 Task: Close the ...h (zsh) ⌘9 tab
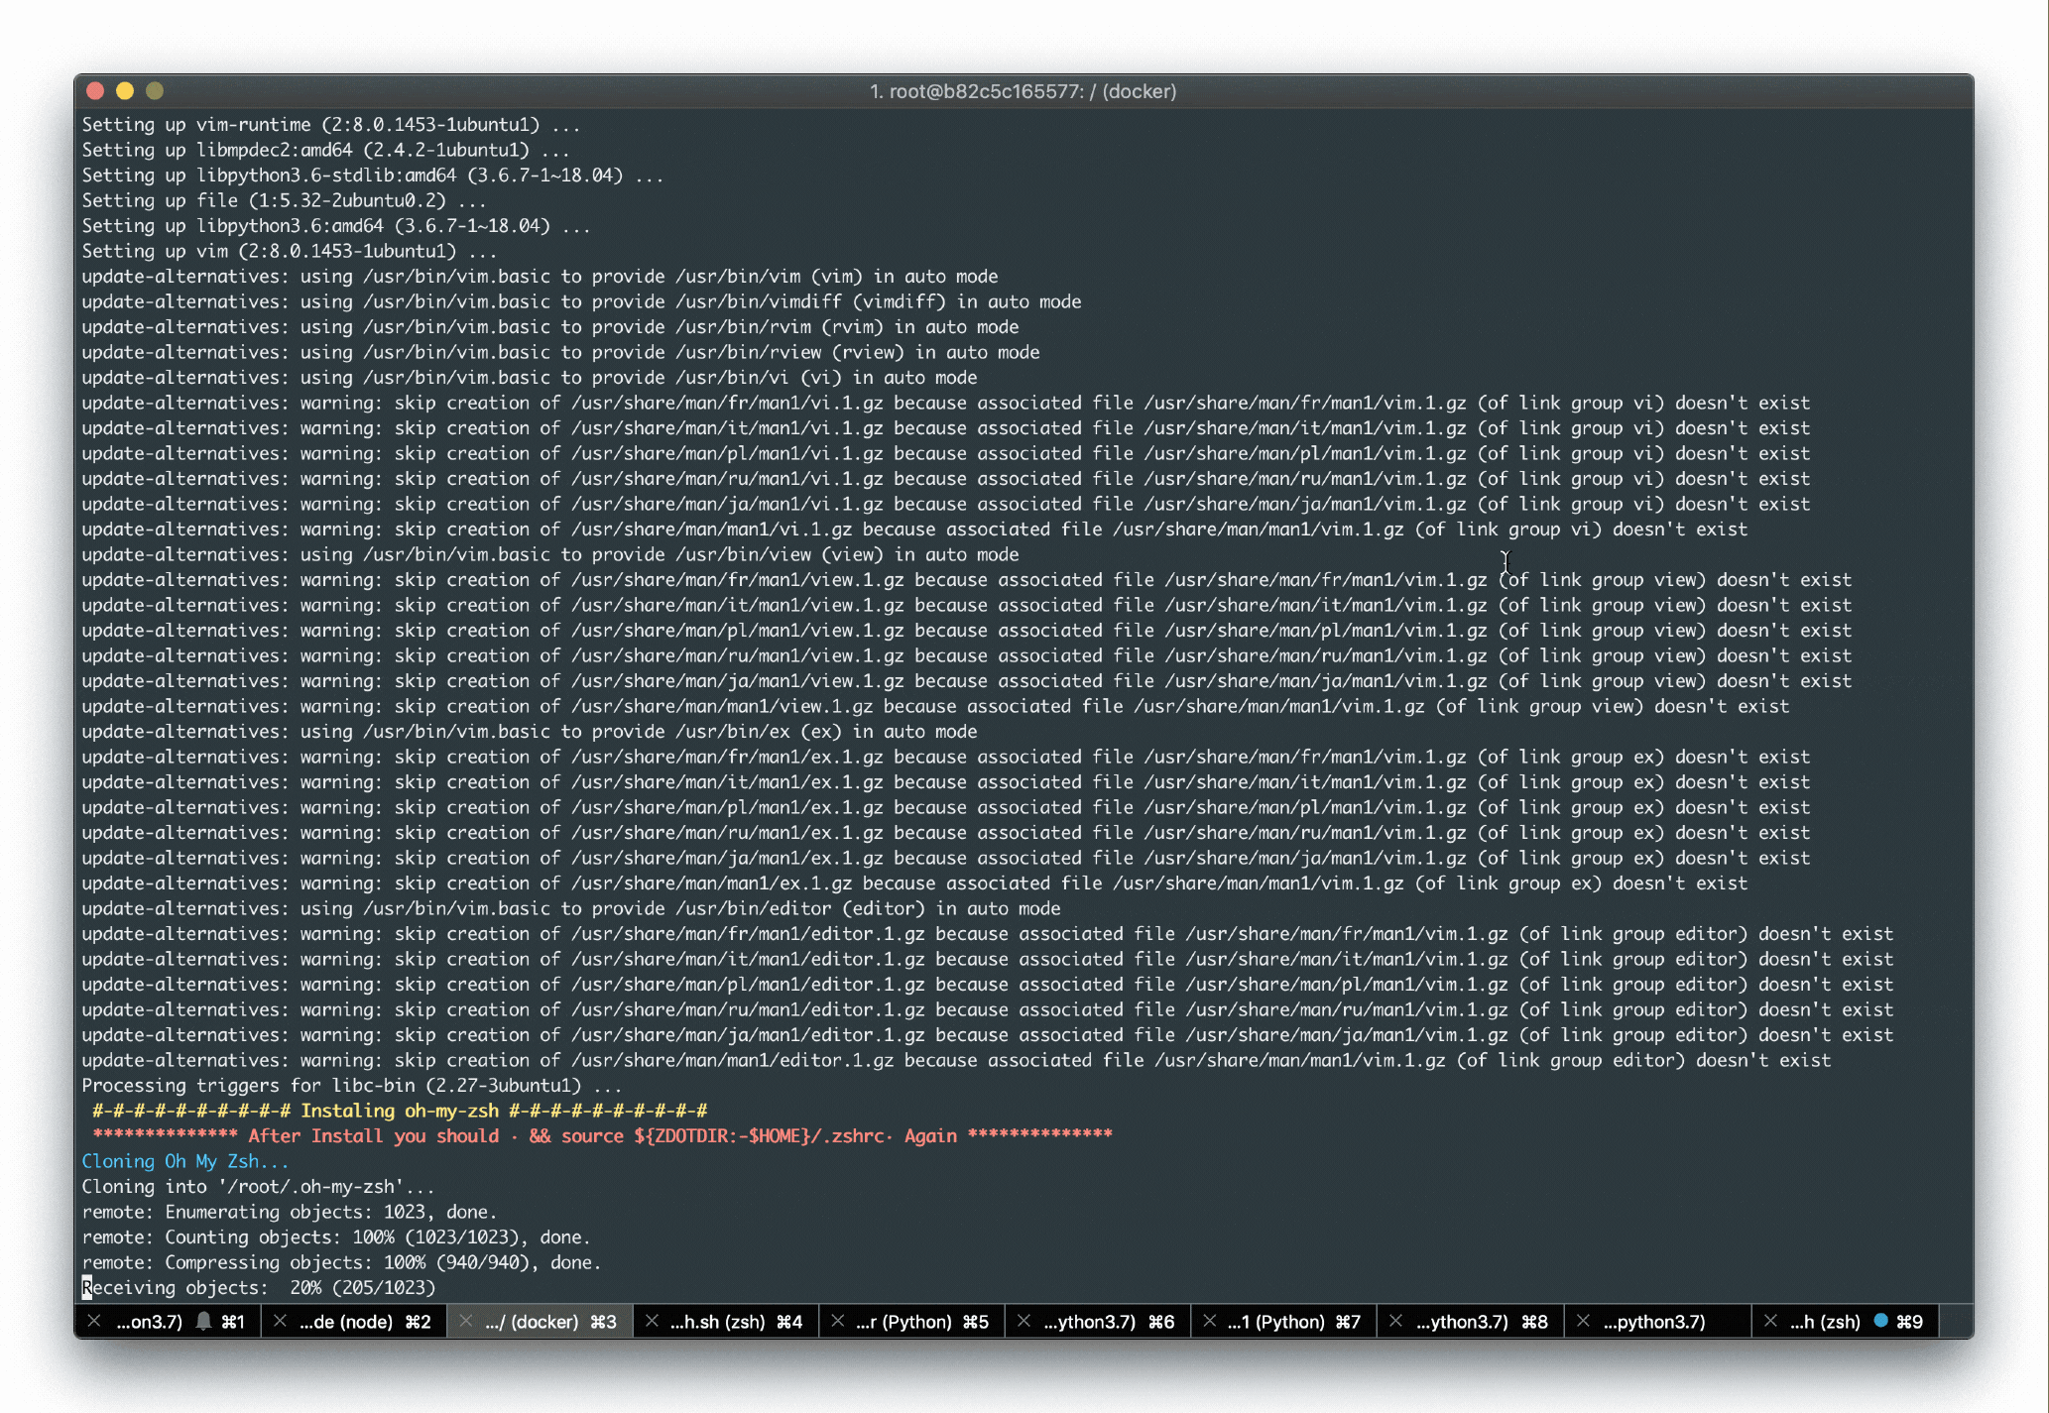click(x=1770, y=1322)
